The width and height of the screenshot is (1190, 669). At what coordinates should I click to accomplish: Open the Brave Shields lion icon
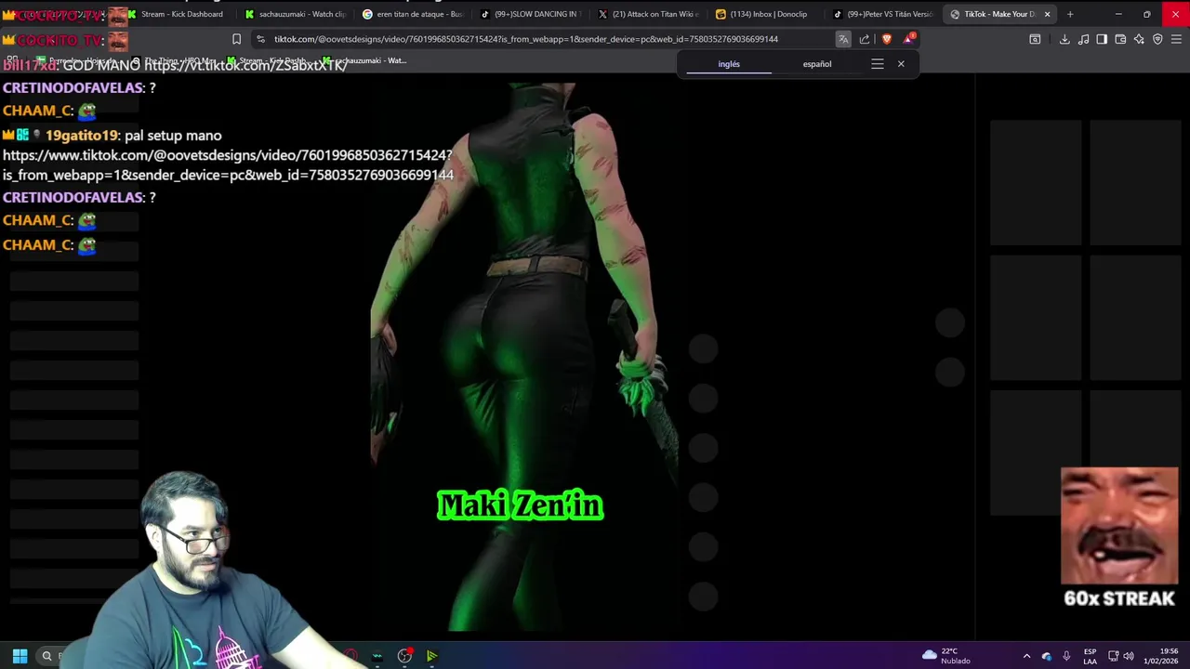point(887,39)
